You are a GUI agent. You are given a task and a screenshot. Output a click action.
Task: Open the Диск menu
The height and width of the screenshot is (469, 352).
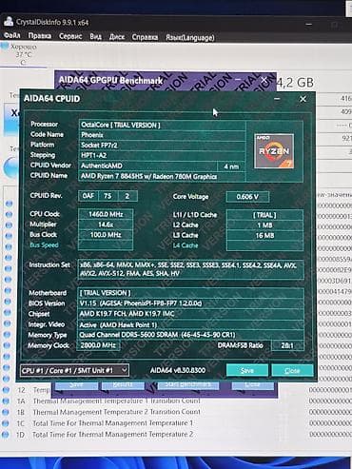point(117,37)
